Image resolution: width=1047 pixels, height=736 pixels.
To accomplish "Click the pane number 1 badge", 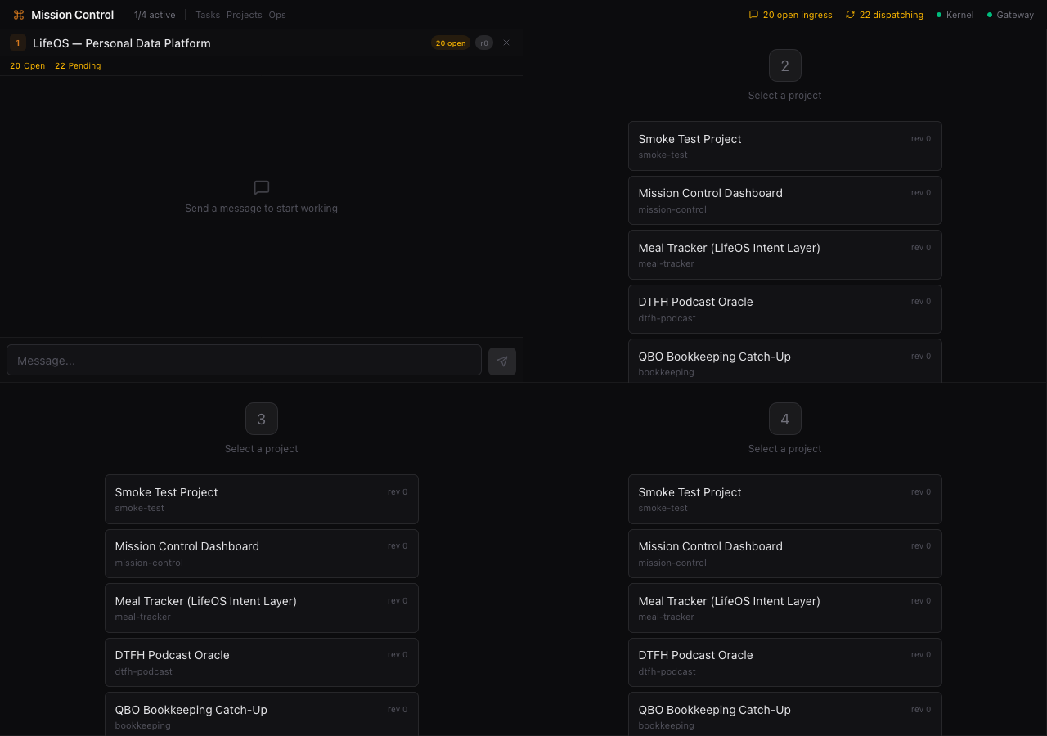I will [18, 43].
